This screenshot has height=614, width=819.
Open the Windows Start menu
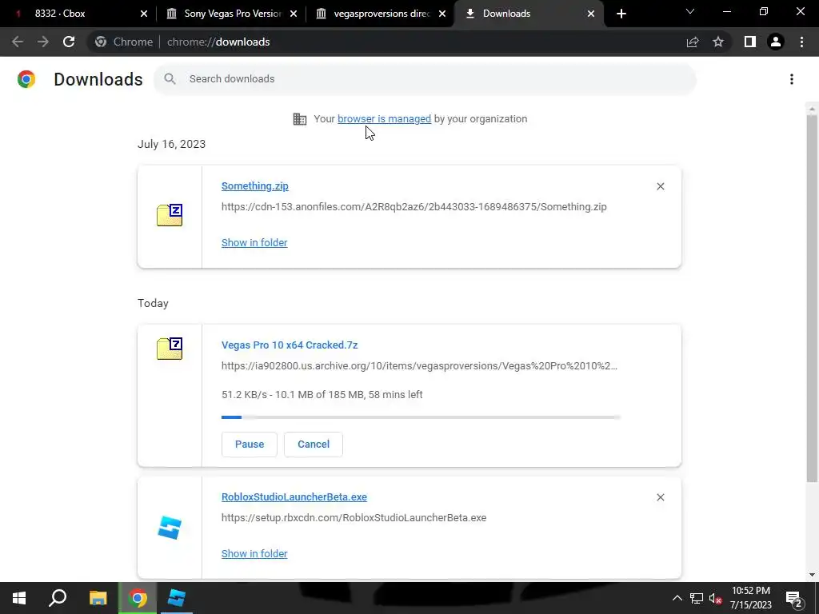pyautogui.click(x=19, y=598)
